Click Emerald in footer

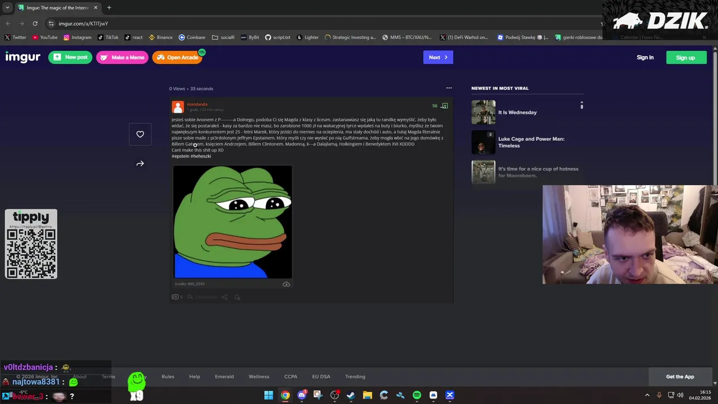tap(224, 377)
